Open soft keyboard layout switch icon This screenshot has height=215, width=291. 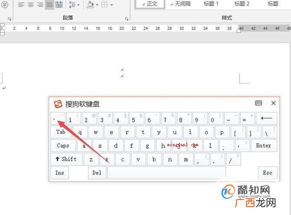pos(258,103)
